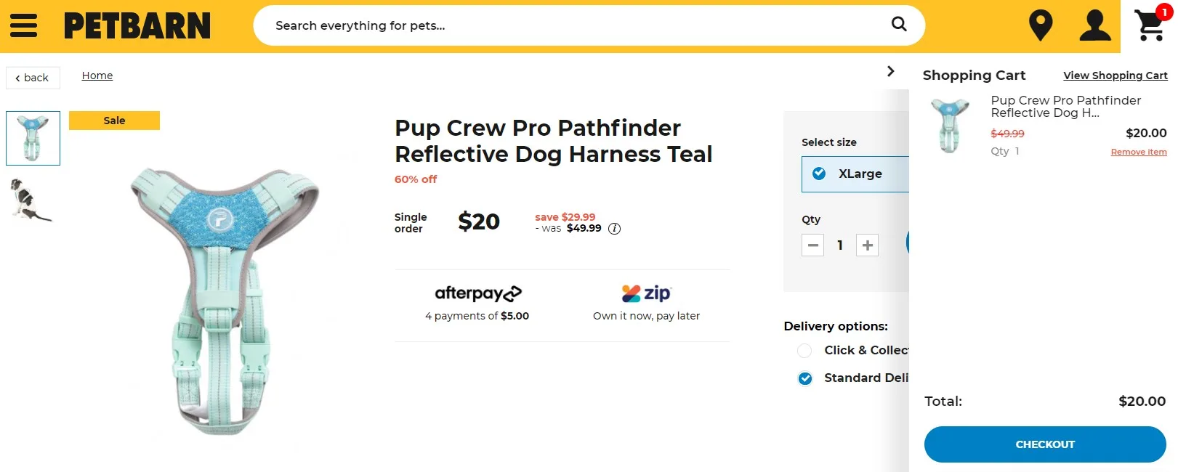Click the Petbarn logo
The height and width of the screenshot is (472, 1178).
pyautogui.click(x=137, y=25)
